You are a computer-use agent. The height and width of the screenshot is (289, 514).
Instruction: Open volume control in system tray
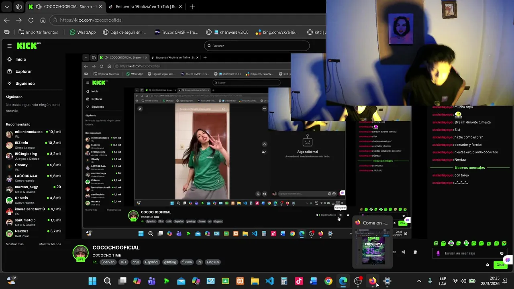point(463,281)
